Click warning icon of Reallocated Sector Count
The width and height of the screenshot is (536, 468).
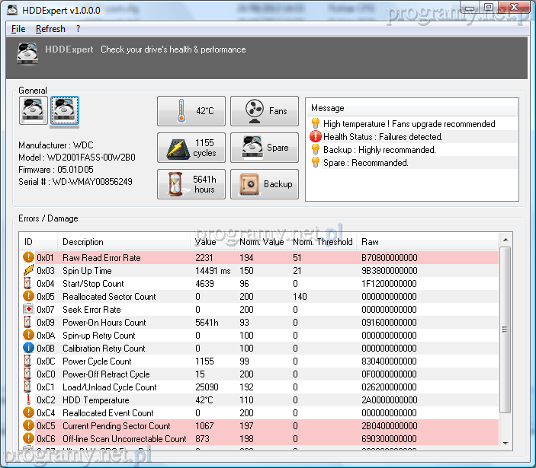click(28, 296)
